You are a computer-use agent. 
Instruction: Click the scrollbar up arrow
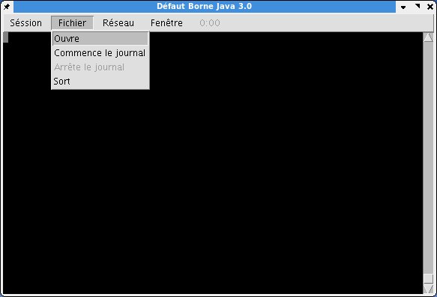click(428, 37)
